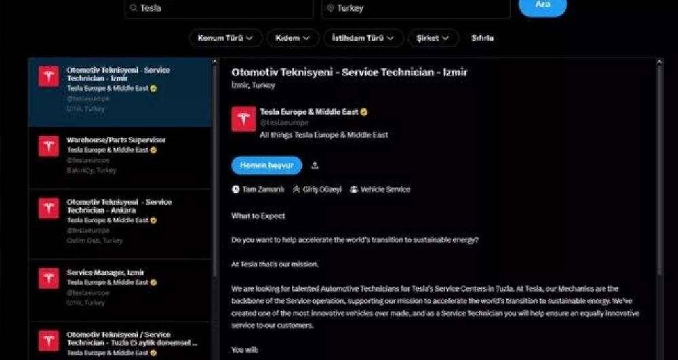Screen dimensions: 678x360
Task: Reset filters with Sıfırla
Action: 482,38
